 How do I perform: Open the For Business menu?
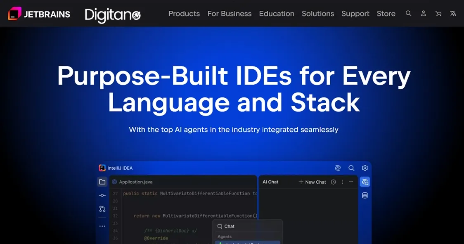(x=230, y=14)
